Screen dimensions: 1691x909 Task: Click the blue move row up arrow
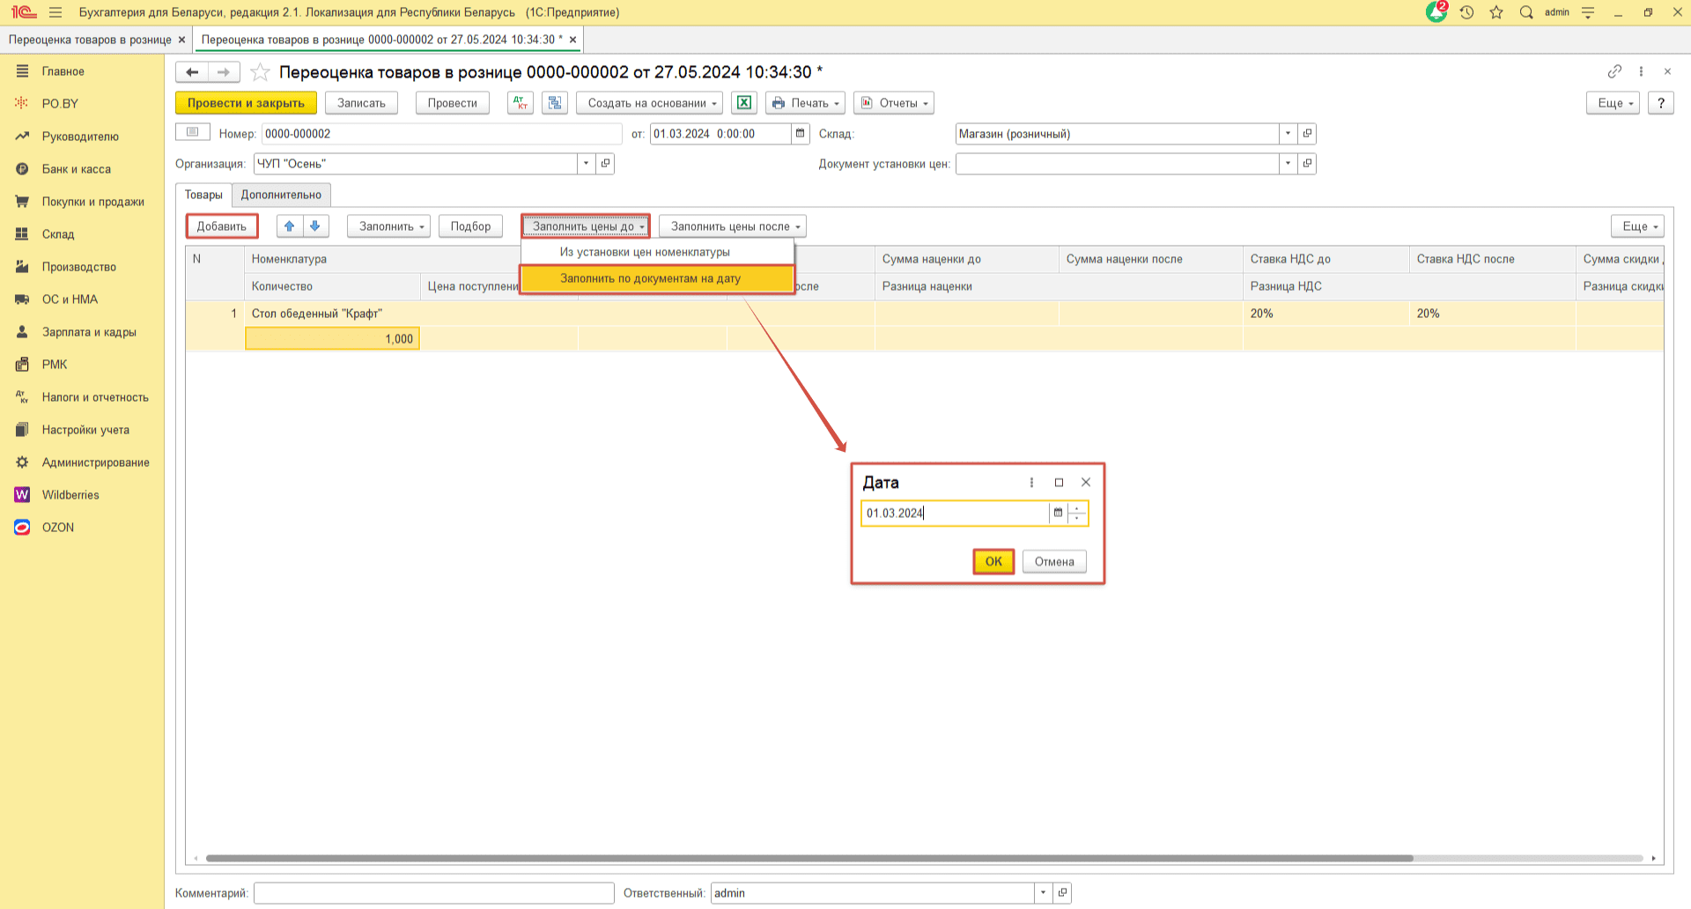[290, 226]
